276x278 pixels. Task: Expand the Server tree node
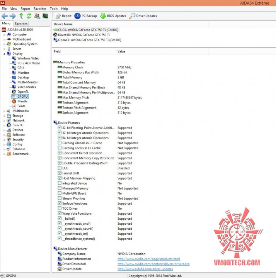tap(4, 49)
